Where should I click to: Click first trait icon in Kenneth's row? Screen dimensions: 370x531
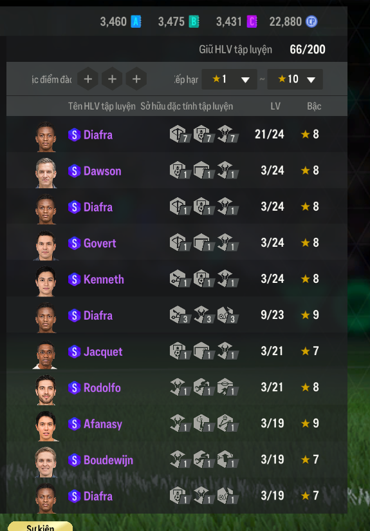[x=180, y=278]
